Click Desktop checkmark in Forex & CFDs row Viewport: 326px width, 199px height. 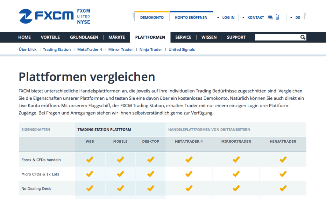click(x=151, y=160)
